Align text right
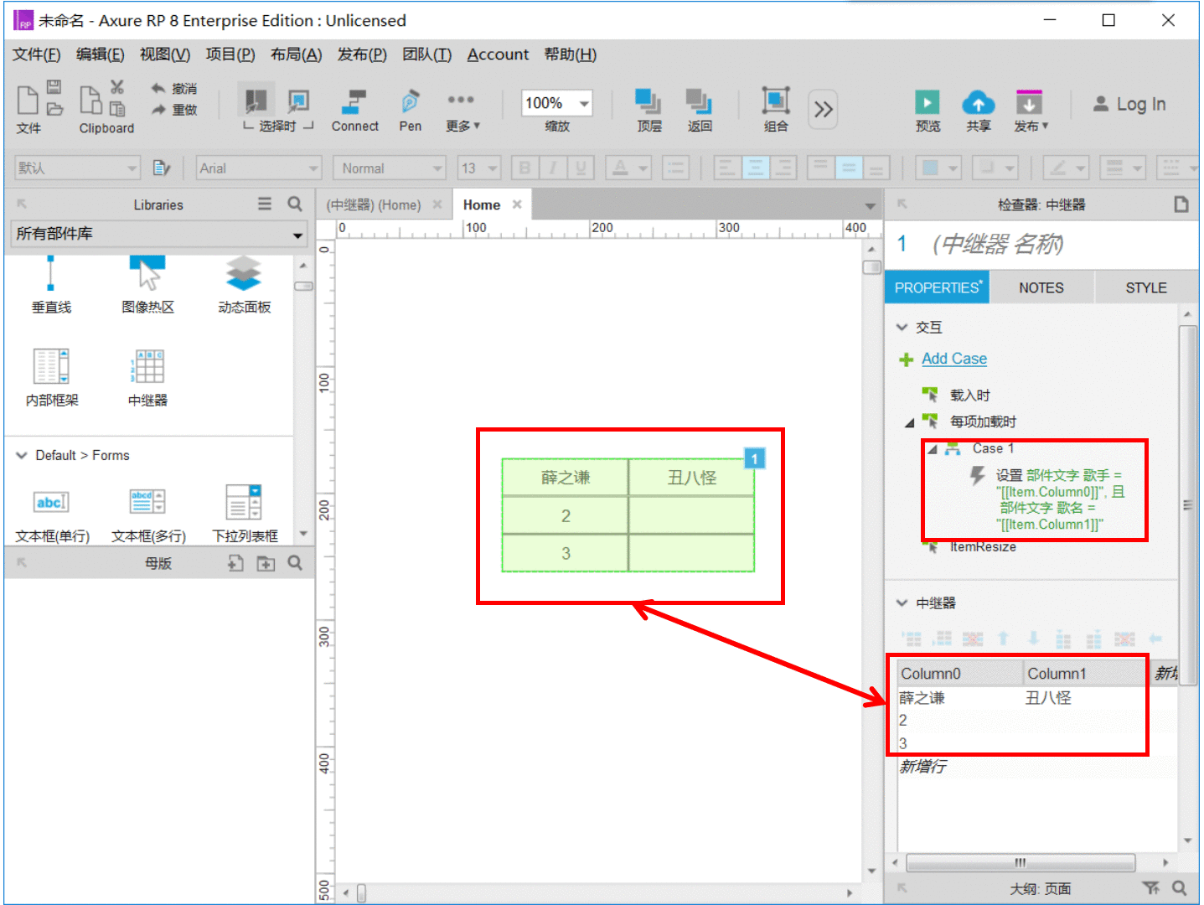This screenshot has height=905, width=1204. pos(783,168)
